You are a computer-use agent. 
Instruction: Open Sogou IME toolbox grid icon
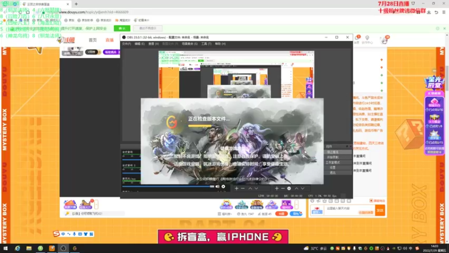coord(91,234)
